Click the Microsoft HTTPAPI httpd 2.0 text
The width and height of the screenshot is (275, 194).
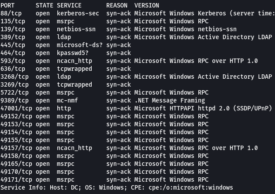pyautogui.click(x=182, y=109)
